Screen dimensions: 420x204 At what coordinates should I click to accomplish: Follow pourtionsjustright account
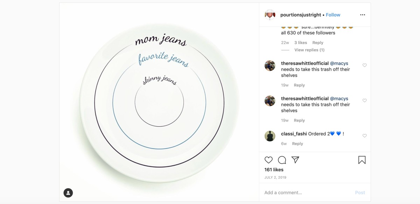tap(333, 15)
